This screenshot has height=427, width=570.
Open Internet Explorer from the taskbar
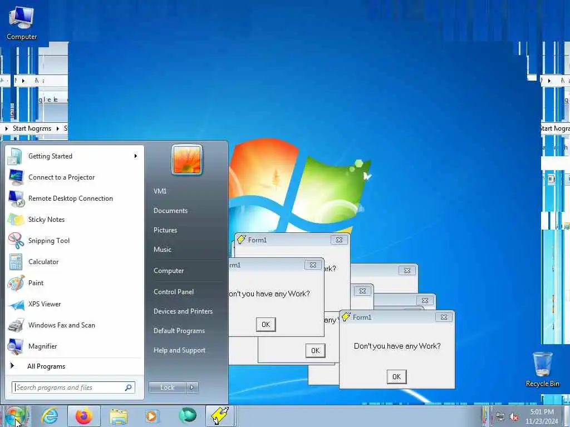(50, 416)
